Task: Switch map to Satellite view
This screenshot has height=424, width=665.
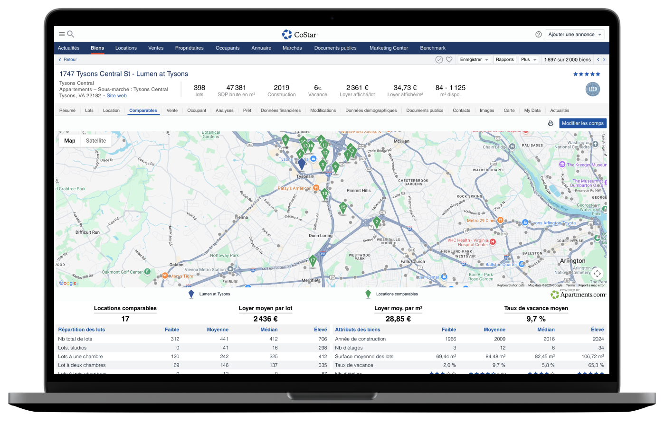Action: pyautogui.click(x=96, y=141)
